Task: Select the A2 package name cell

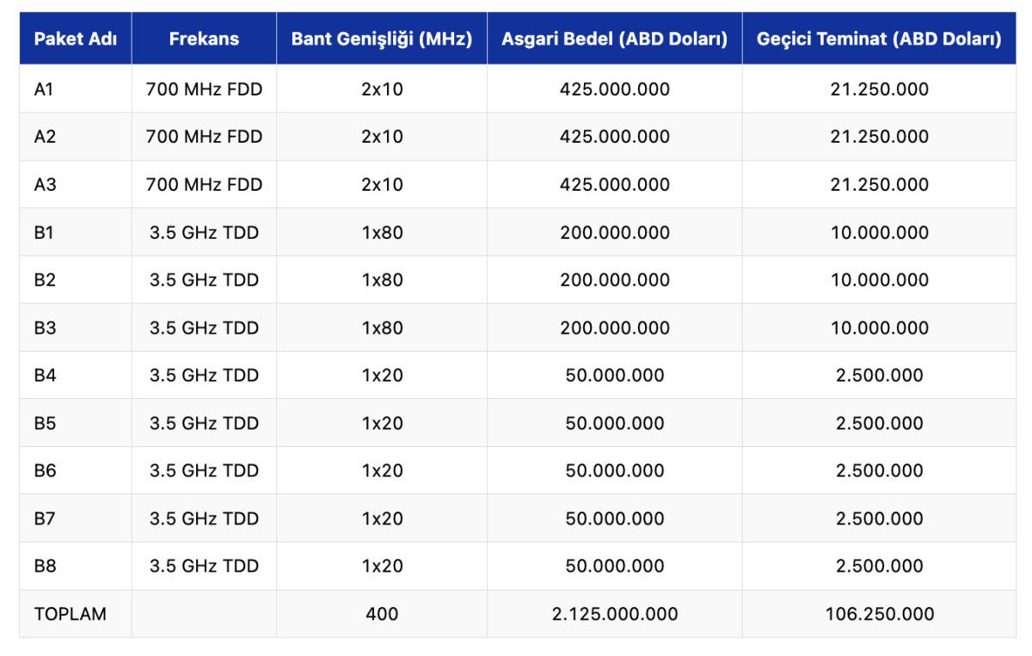Action: coord(44,137)
